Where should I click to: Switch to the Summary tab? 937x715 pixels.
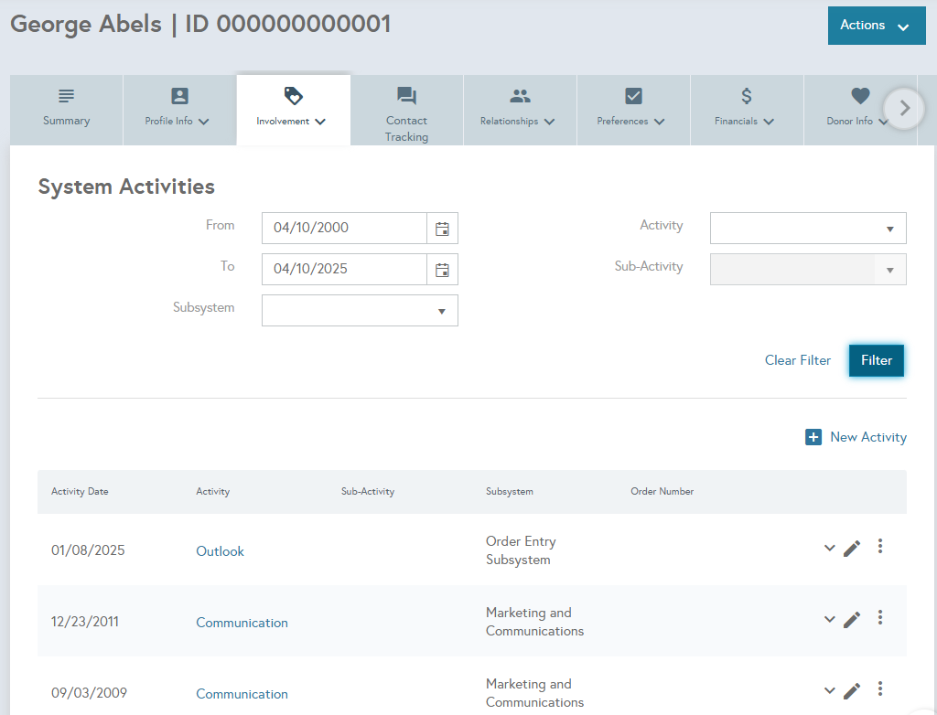pyautogui.click(x=66, y=110)
